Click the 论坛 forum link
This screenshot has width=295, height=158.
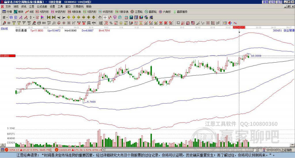pos(273,2)
